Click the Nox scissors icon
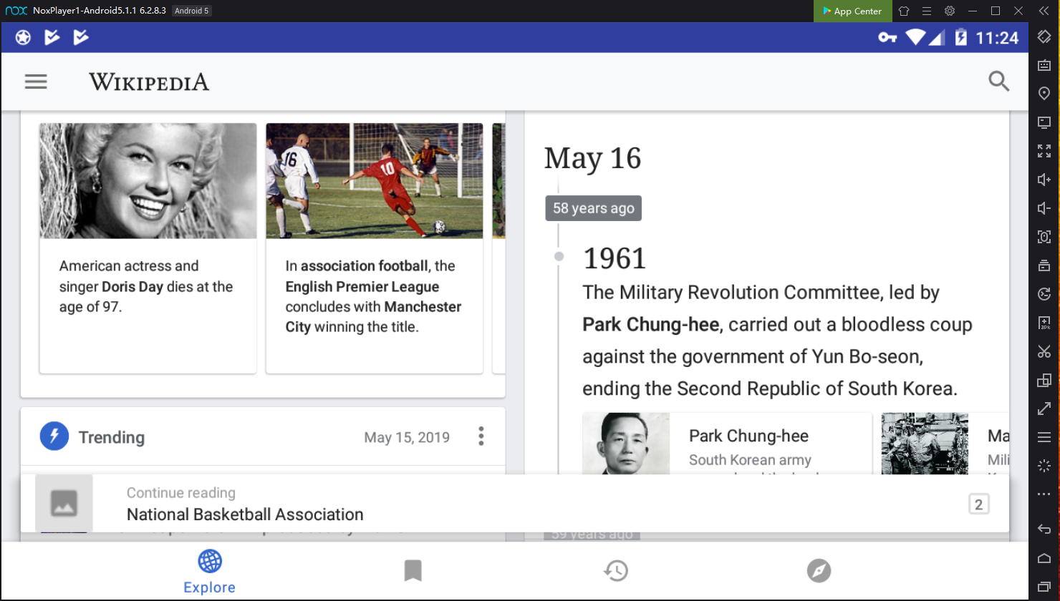Screen dimensions: 1060x601 [x=1044, y=351]
